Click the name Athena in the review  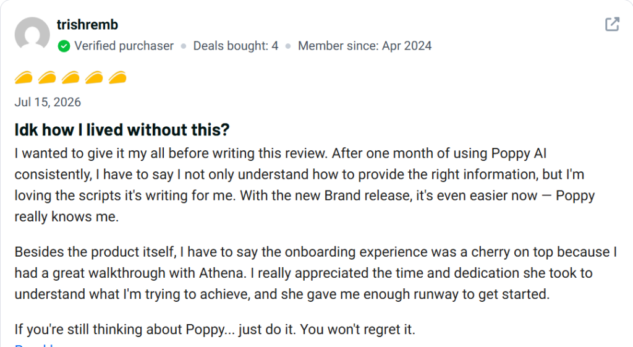coord(221,273)
